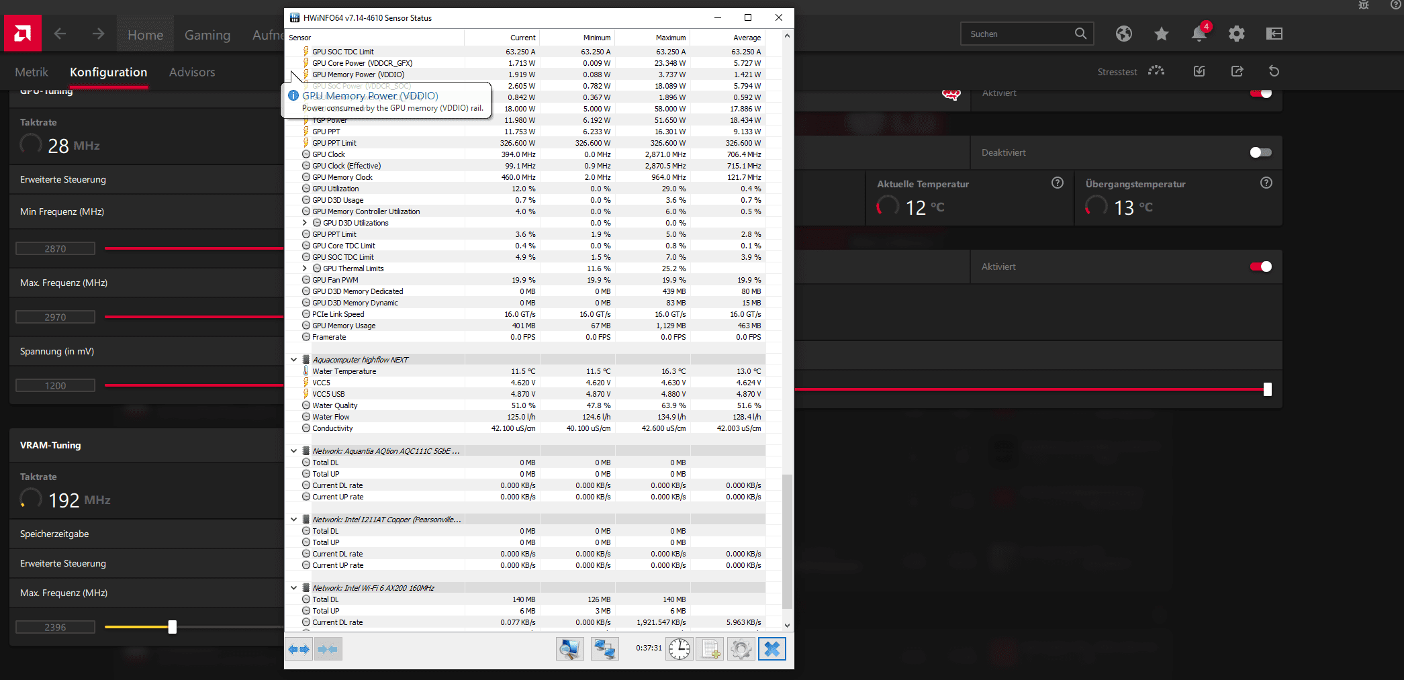The image size is (1404, 680).
Task: Open notifications bell with 4 alerts
Action: [x=1199, y=32]
